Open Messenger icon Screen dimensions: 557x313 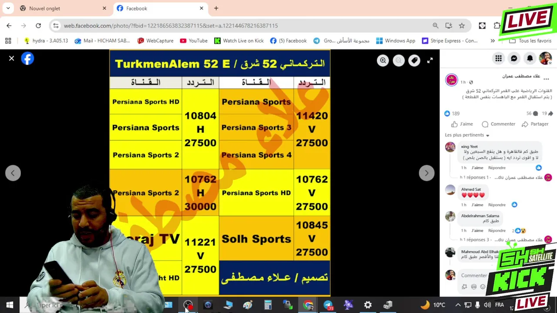click(514, 58)
